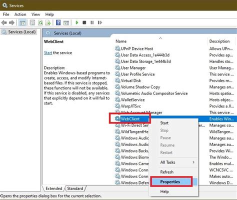This screenshot has height=200, width=237.
Task: Choose Refresh in the context menu
Action: tap(173, 172)
